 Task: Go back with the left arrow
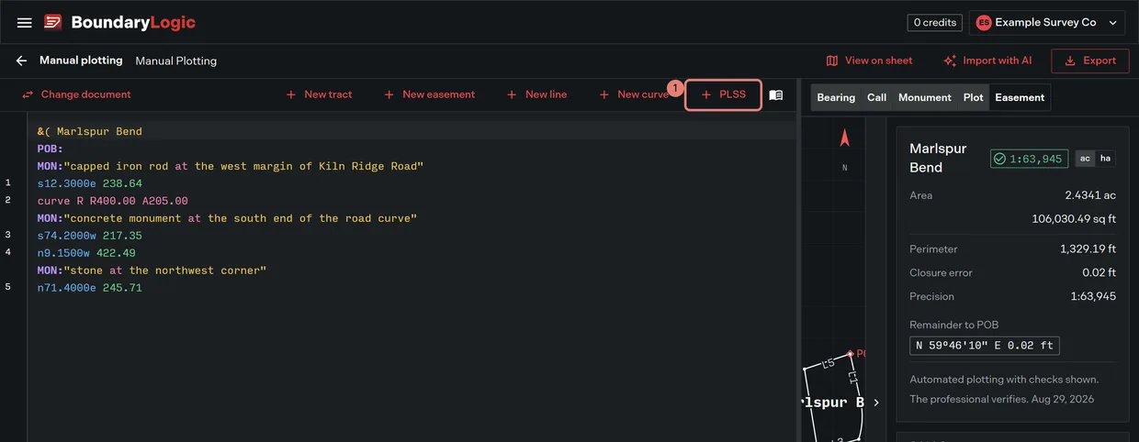pos(21,61)
